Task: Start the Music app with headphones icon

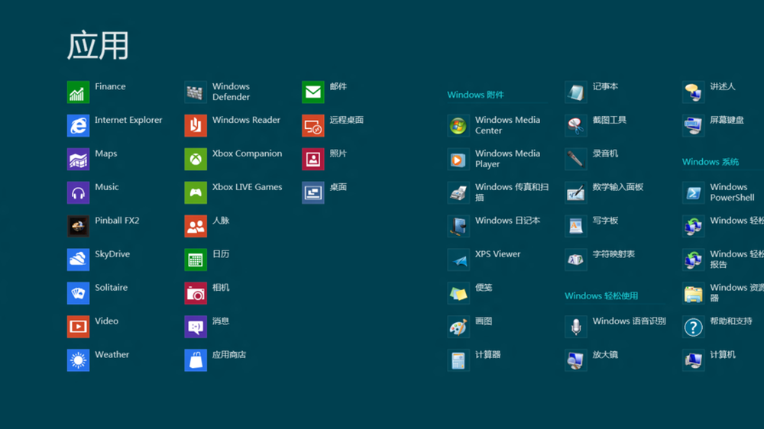Action: 78,193
